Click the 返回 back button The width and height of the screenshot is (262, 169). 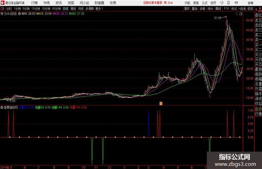[250, 9]
